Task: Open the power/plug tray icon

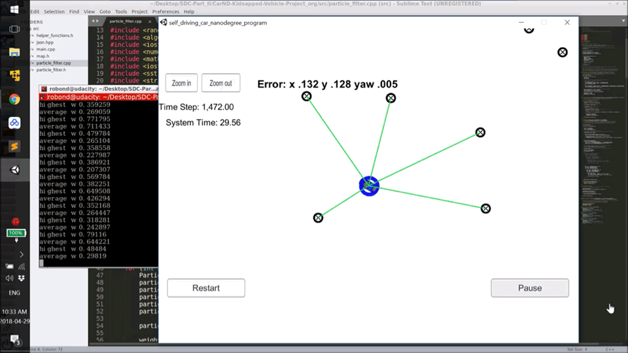Action: pos(9,267)
